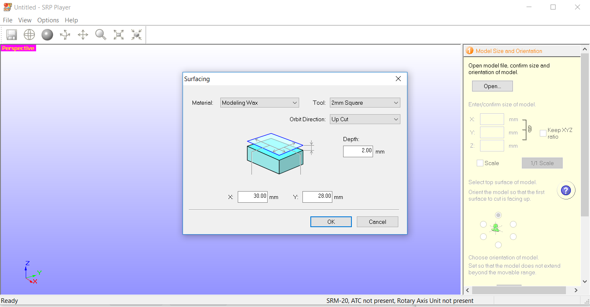Click the side panel scroll-left arrow

(468, 290)
